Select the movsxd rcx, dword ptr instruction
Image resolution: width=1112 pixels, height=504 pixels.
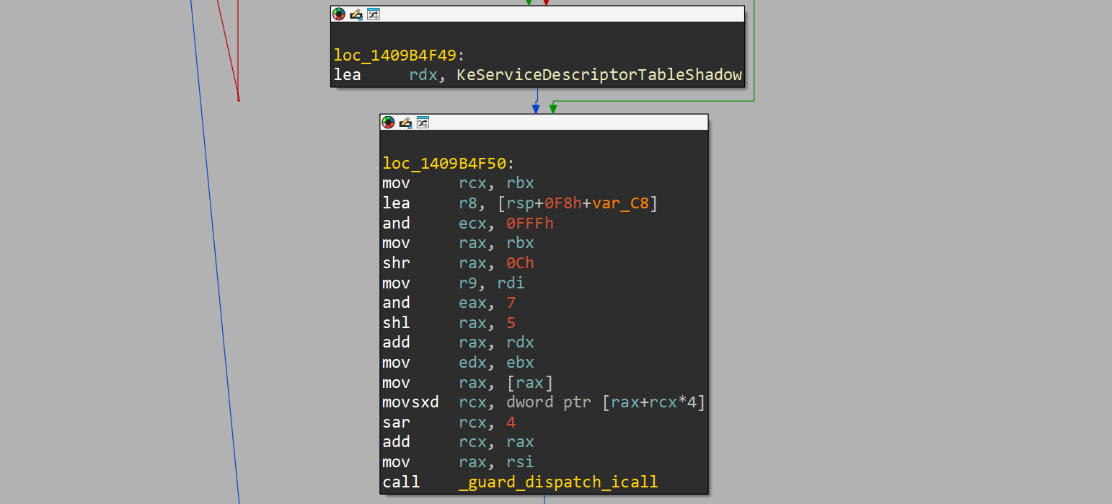point(544,402)
